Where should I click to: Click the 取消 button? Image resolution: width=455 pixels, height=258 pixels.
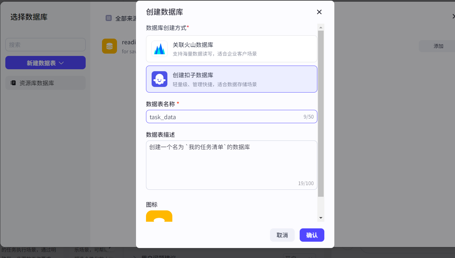tap(282, 235)
